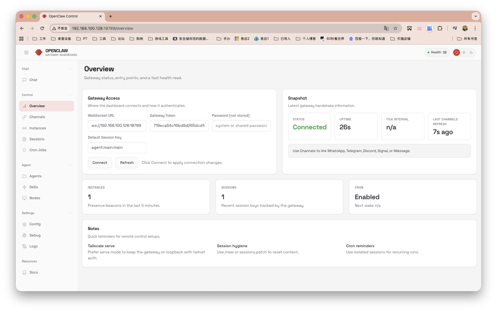Open the Debug settings page
497x312 pixels.
point(35,235)
